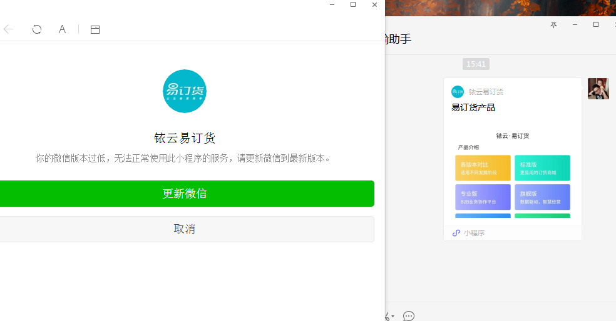This screenshot has height=321, width=616.
Task: Click the 铱云易订货 sender name in the card
Action: [x=486, y=92]
